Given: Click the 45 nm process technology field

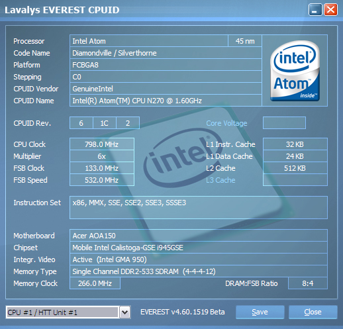Looking at the screenshot, I should [245, 41].
